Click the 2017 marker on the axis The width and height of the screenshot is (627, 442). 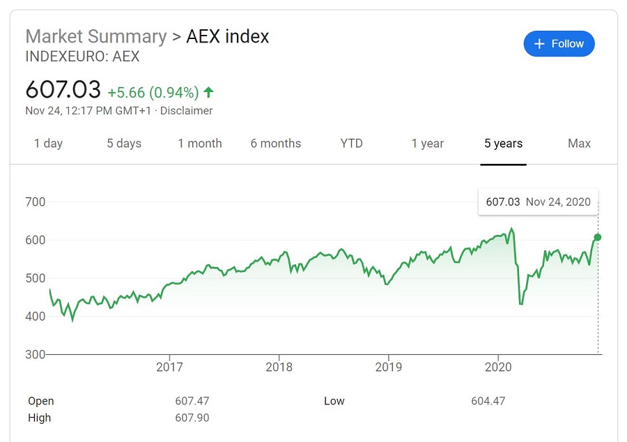169,367
